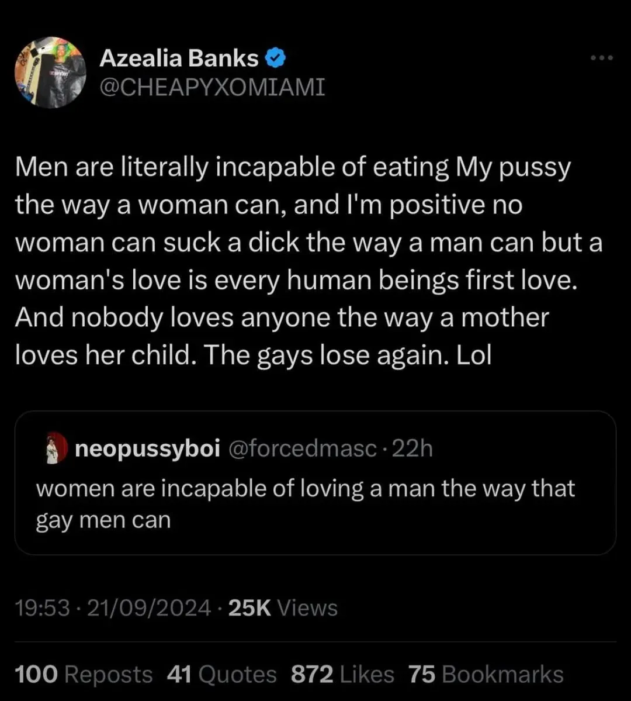Viewport: 631px width, 701px height.
Task: Click the small quoted tweet author avatar
Action: point(53,450)
